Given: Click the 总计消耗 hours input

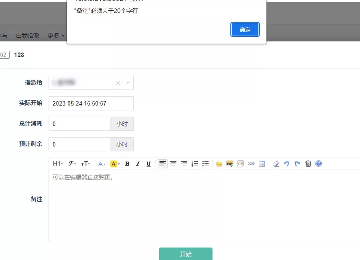Looking at the screenshot, I should 80,124.
